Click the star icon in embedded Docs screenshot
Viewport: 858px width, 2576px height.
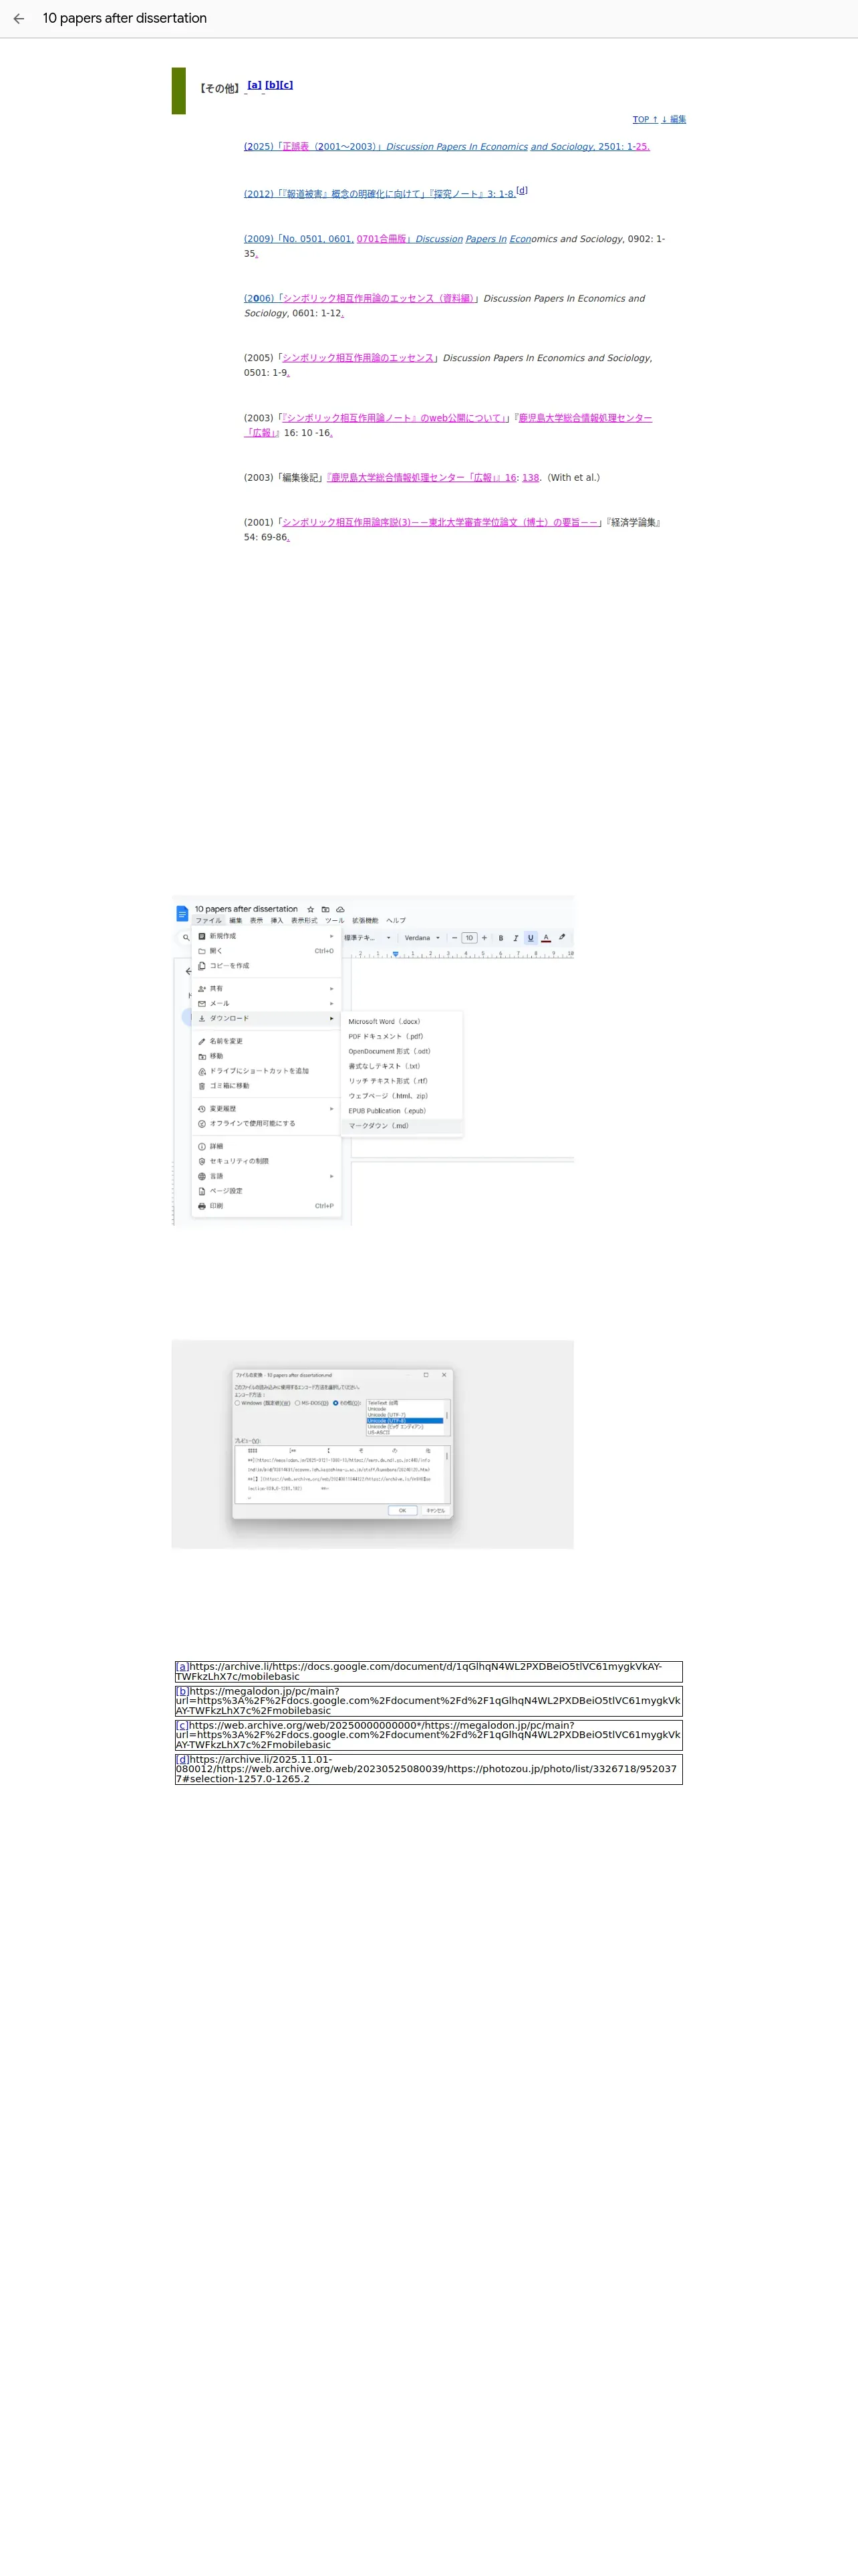311,909
